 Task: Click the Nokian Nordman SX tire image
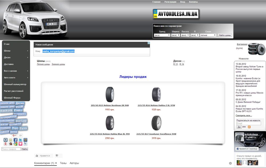click(x=110, y=95)
